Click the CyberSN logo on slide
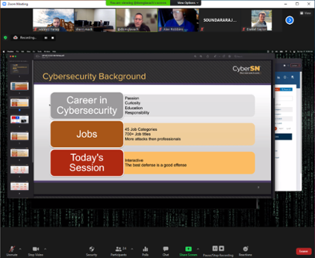The image size is (315, 258). click(x=246, y=69)
